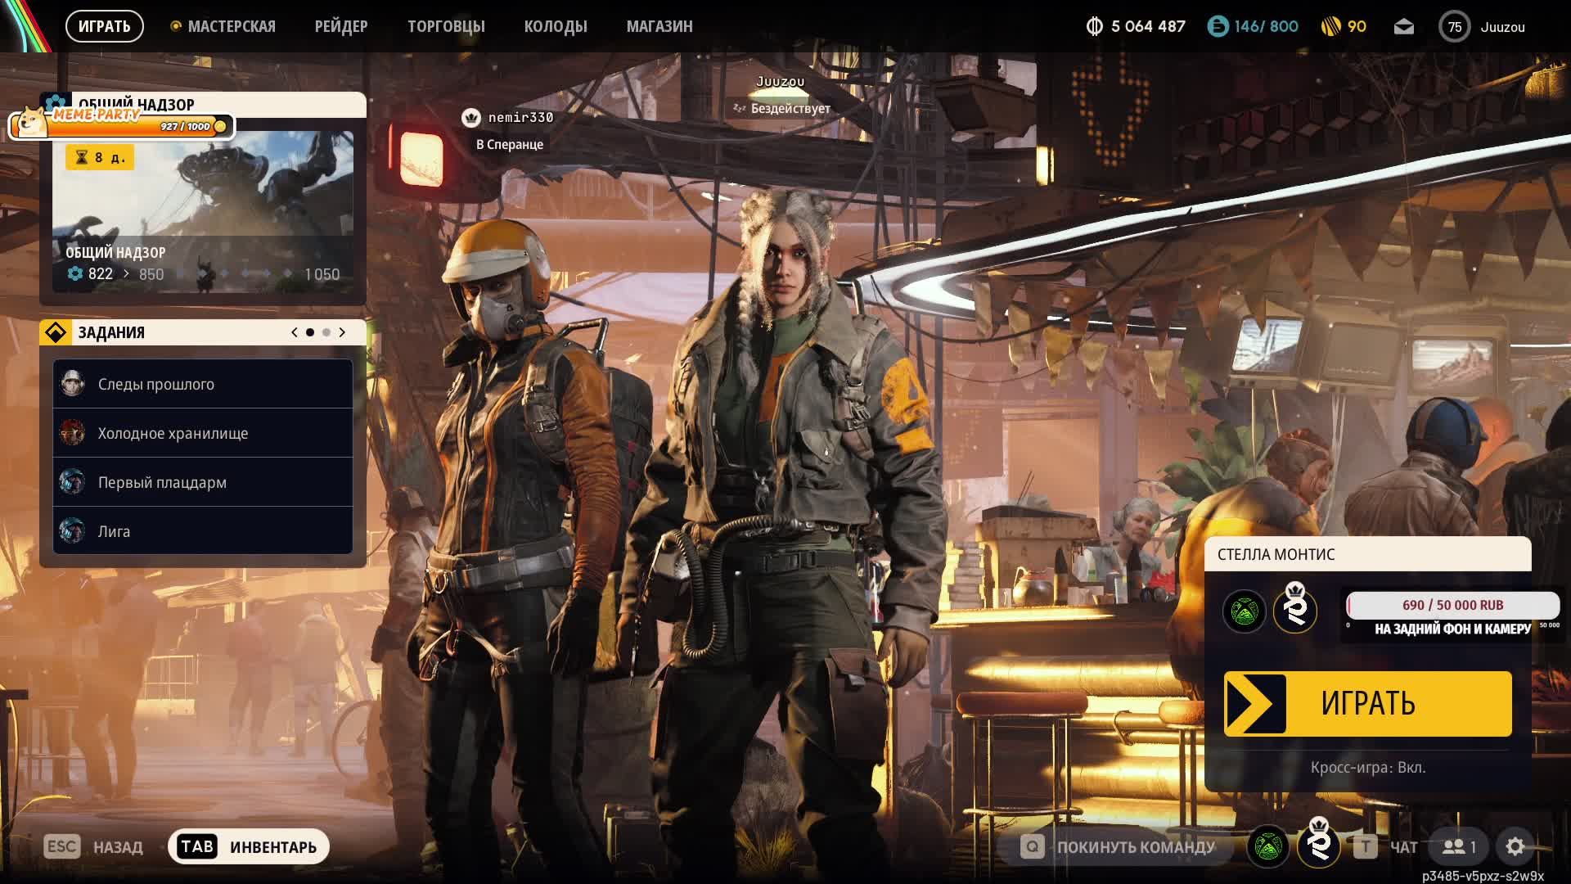Select the second quests page dot

point(326,332)
